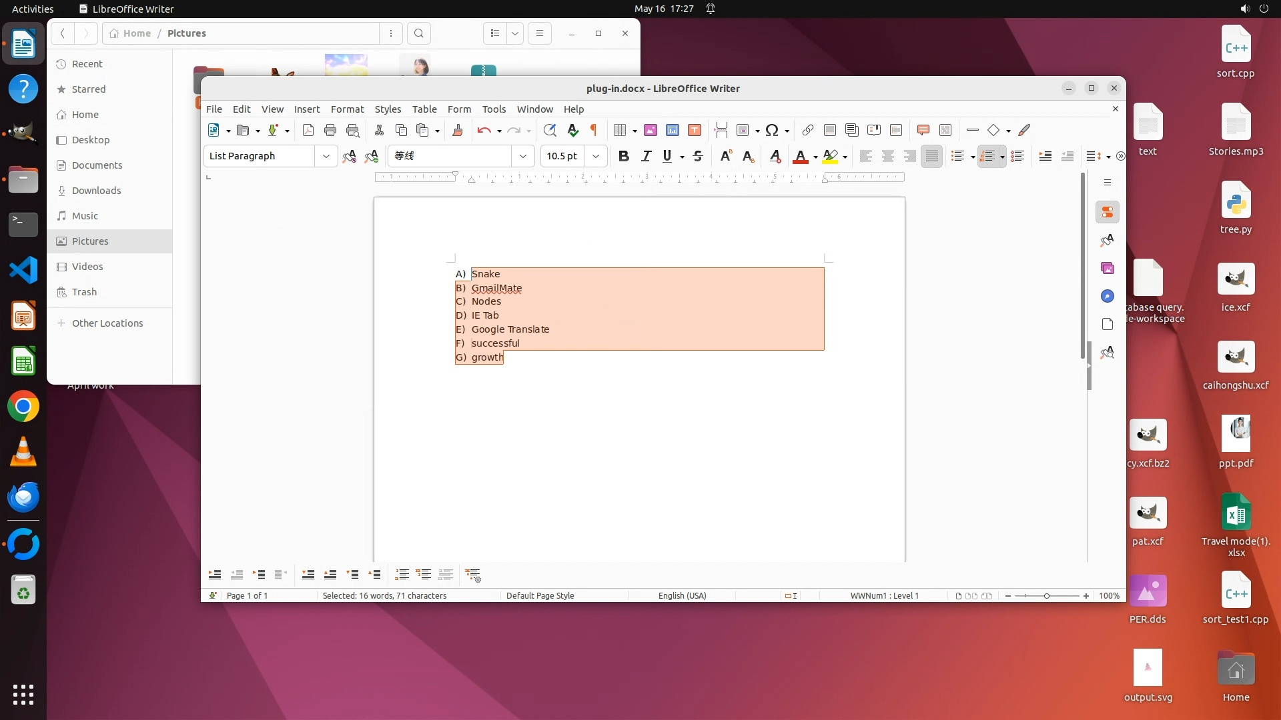
Task: Open the font size 10.5 pt dropdown
Action: tap(596, 156)
